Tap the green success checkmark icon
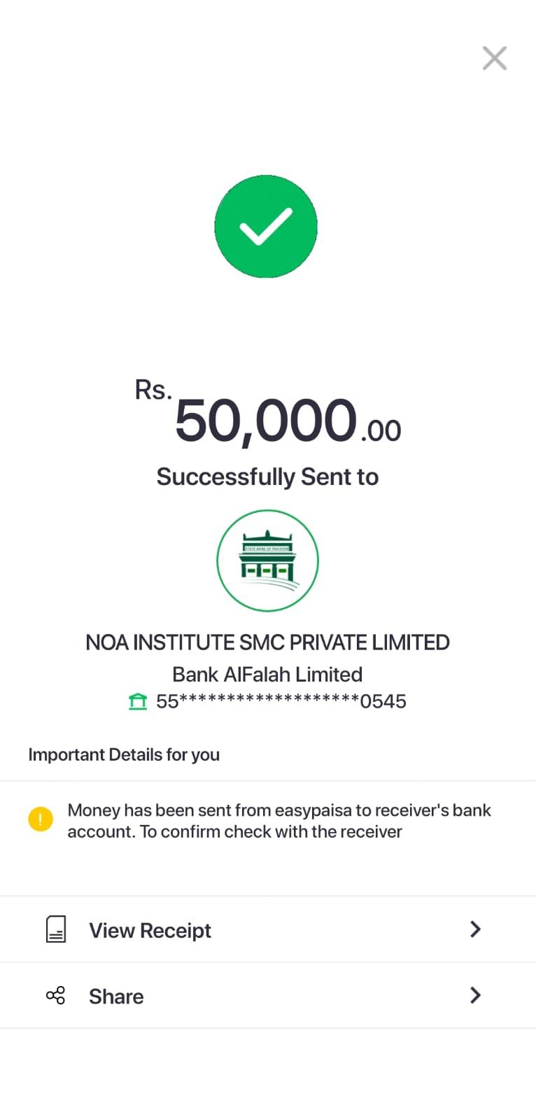The height and width of the screenshot is (1119, 536). click(x=266, y=226)
